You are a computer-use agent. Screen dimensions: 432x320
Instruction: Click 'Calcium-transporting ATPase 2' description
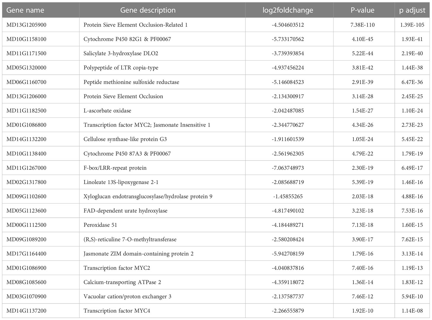tap(122, 282)
